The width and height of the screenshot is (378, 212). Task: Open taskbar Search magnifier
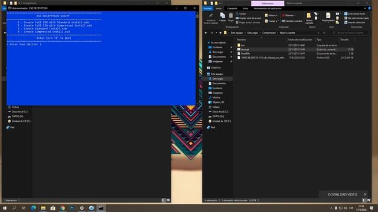14,208
